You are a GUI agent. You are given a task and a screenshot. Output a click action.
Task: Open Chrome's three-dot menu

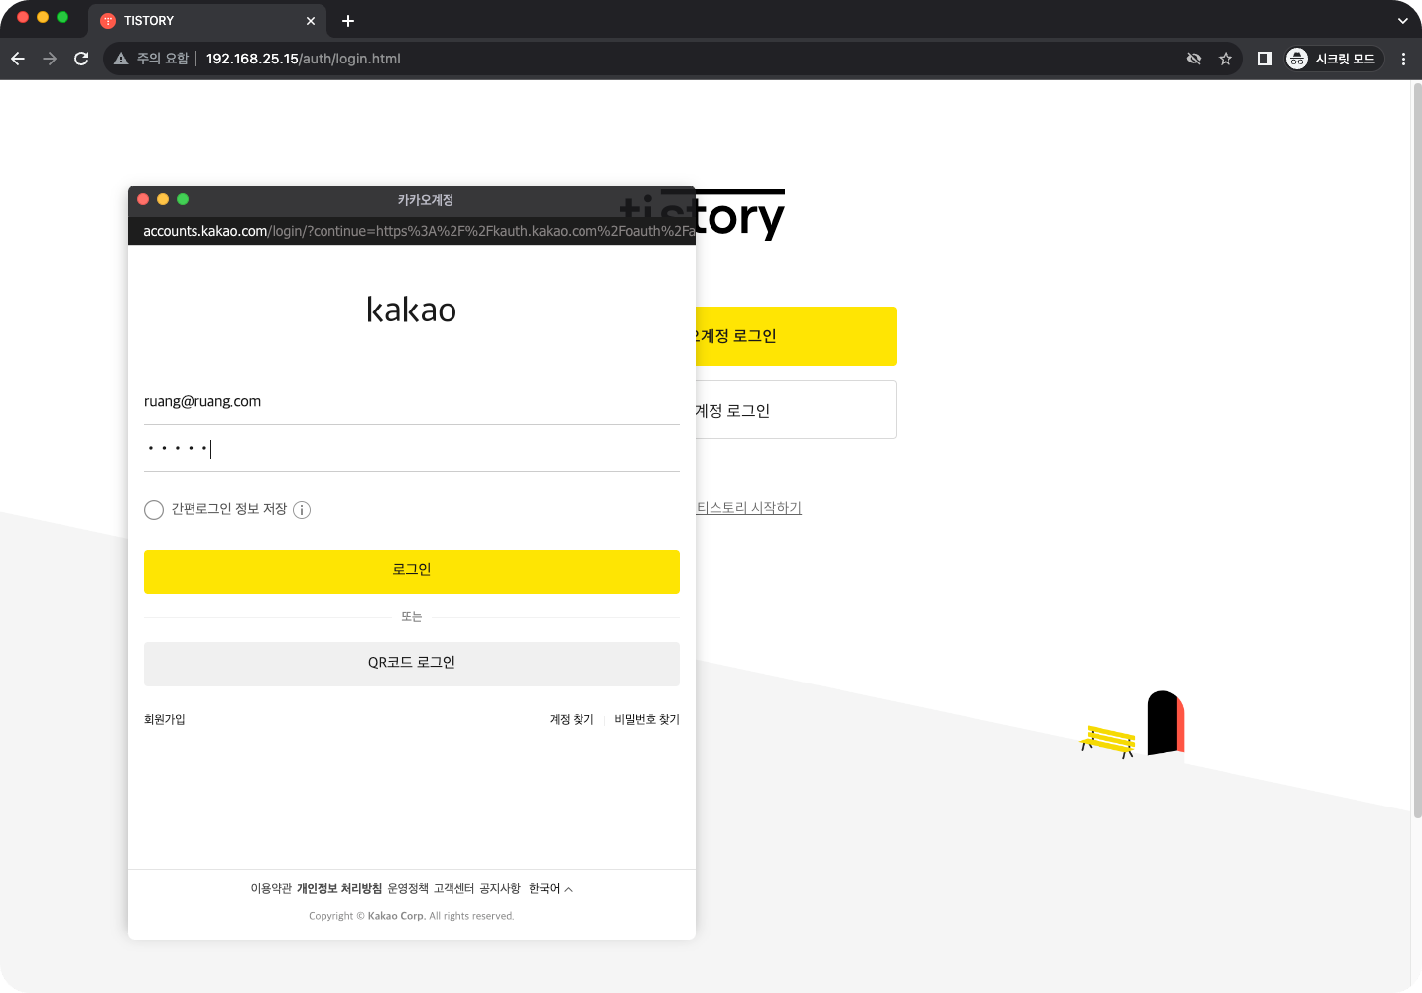pos(1403,59)
